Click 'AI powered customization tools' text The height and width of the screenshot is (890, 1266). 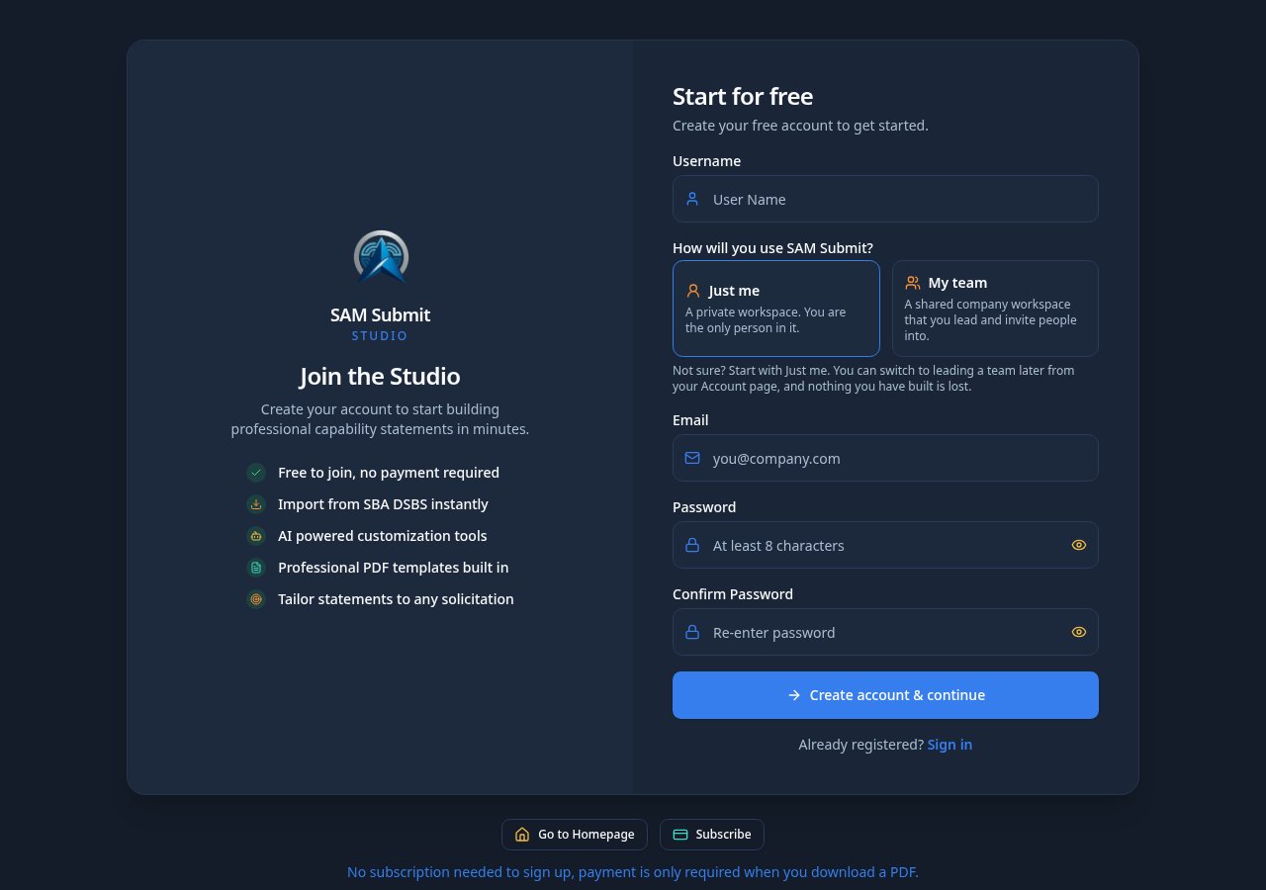[x=383, y=536]
